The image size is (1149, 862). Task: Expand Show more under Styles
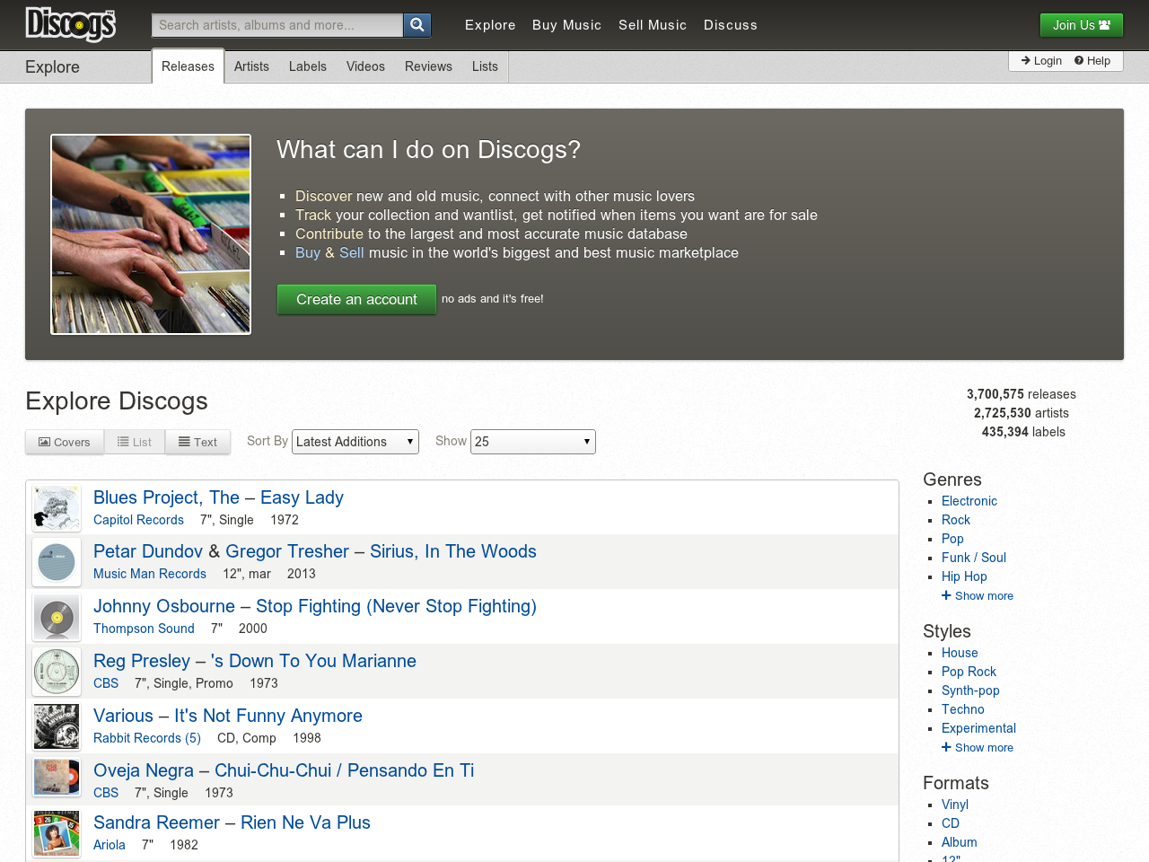978,747
